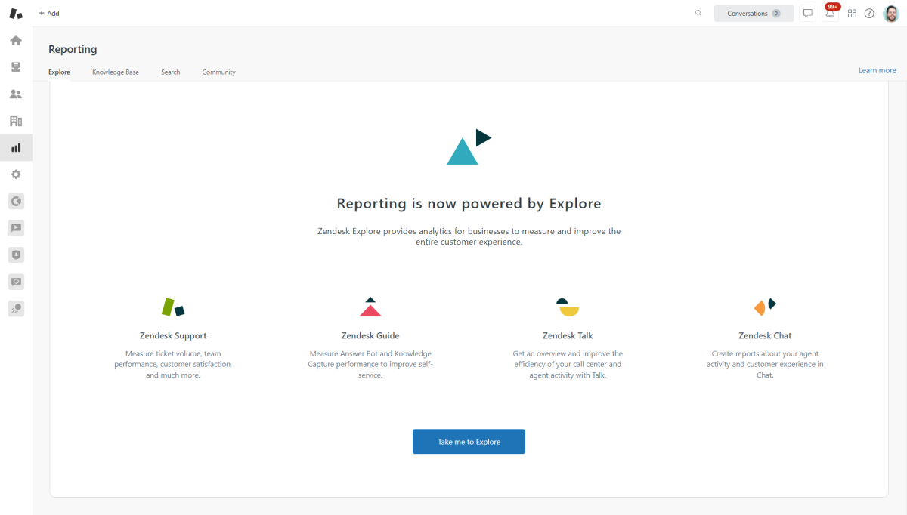Image resolution: width=907 pixels, height=515 pixels.
Task: Switch to the Search tab
Action: pos(171,72)
